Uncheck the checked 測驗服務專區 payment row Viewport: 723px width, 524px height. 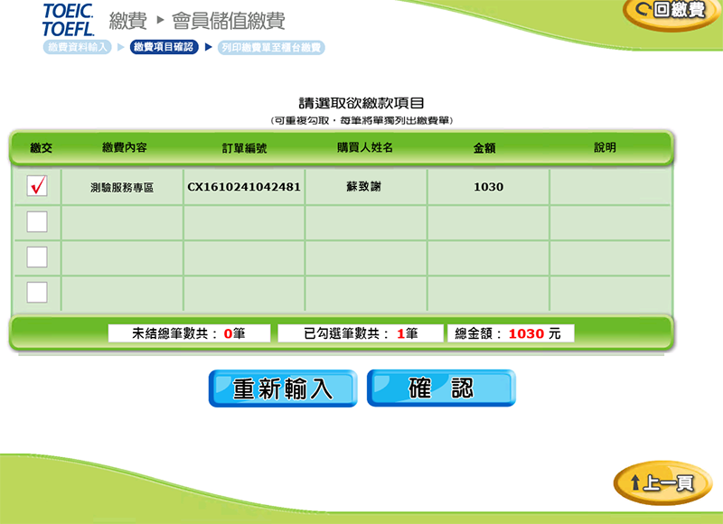point(37,186)
